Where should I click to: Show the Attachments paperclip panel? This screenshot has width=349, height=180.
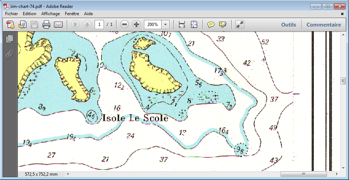click(9, 54)
